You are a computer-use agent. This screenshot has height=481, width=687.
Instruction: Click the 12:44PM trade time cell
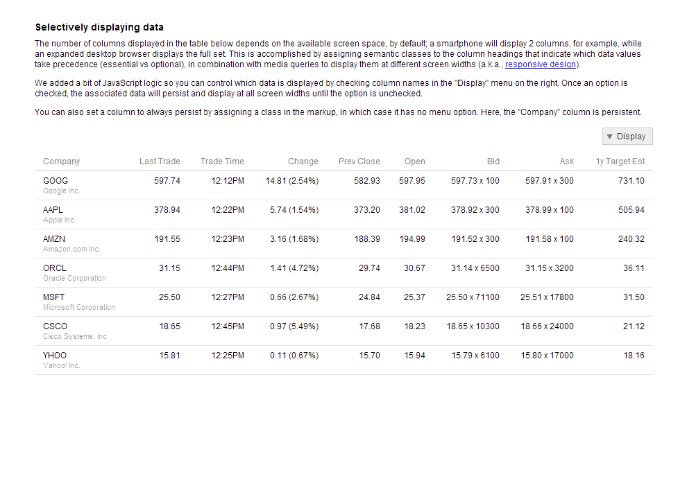[x=228, y=268]
